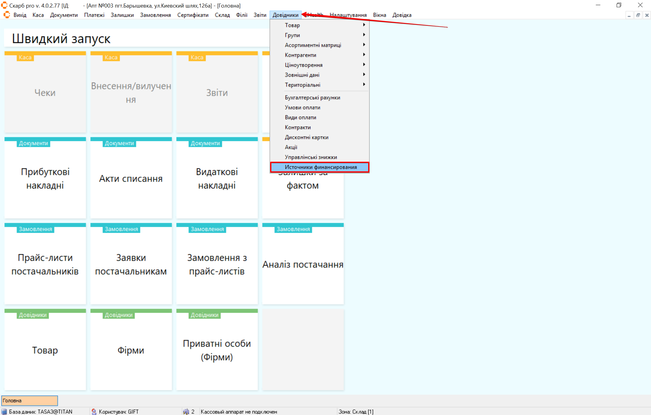Switch to the Головна window tab
Viewport: 651px width, 415px height.
pyautogui.click(x=30, y=401)
